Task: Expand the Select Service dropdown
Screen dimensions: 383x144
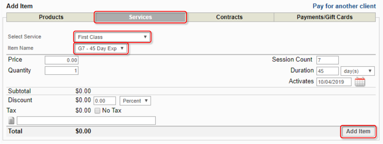Action: coord(112,37)
